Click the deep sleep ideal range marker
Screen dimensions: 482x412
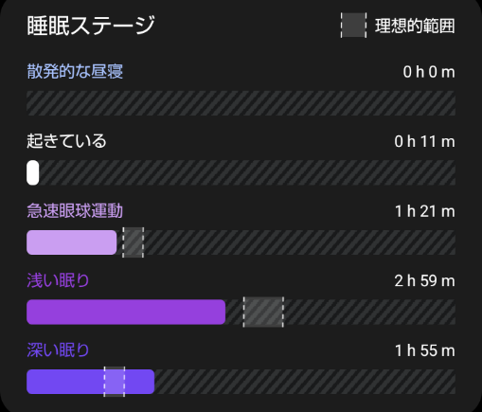coord(115,382)
